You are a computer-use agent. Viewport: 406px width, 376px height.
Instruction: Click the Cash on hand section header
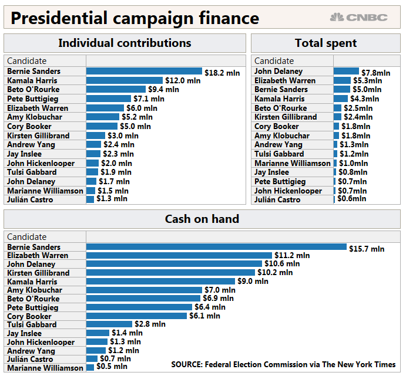202,219
